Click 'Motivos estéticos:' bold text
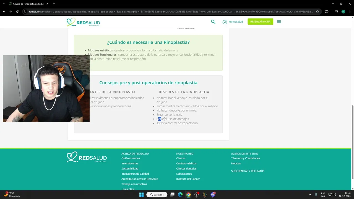Viewport: 354px width, 199px height. tap(101, 50)
